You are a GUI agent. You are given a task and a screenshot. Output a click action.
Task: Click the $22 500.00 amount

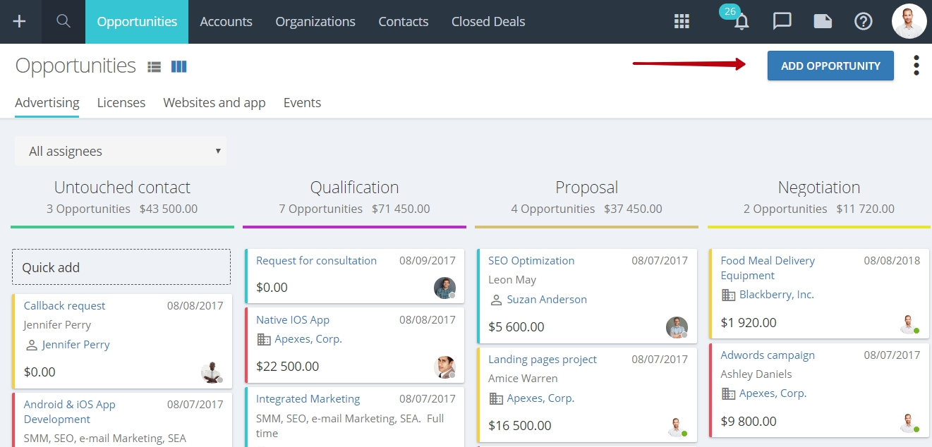coord(287,367)
